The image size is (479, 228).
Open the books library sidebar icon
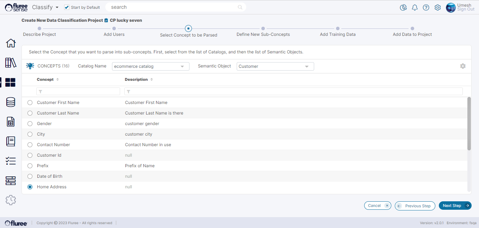point(11,63)
